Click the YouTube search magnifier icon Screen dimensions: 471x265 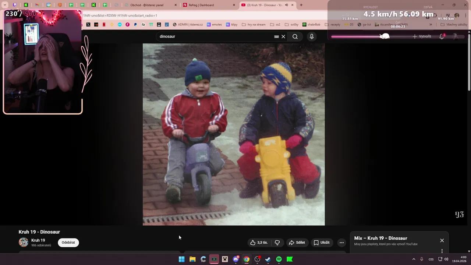(x=295, y=36)
